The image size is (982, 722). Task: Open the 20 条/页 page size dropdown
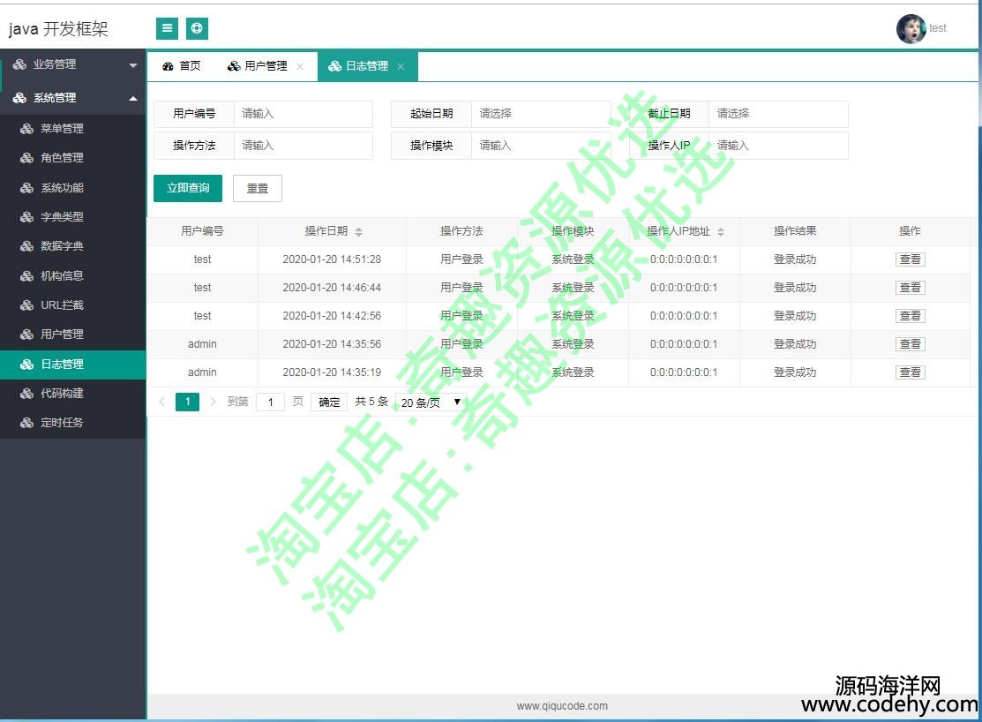[431, 402]
